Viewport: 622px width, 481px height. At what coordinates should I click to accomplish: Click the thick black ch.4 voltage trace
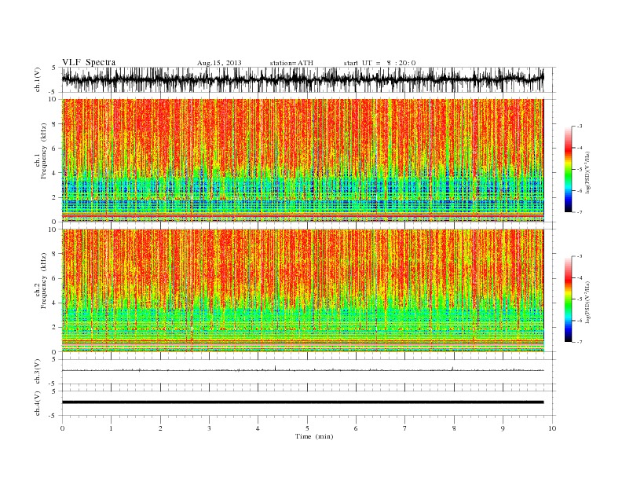click(x=302, y=402)
